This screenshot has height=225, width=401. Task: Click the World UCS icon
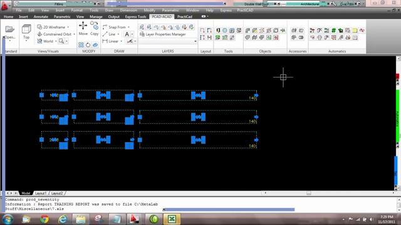pyautogui.click(x=39, y=41)
